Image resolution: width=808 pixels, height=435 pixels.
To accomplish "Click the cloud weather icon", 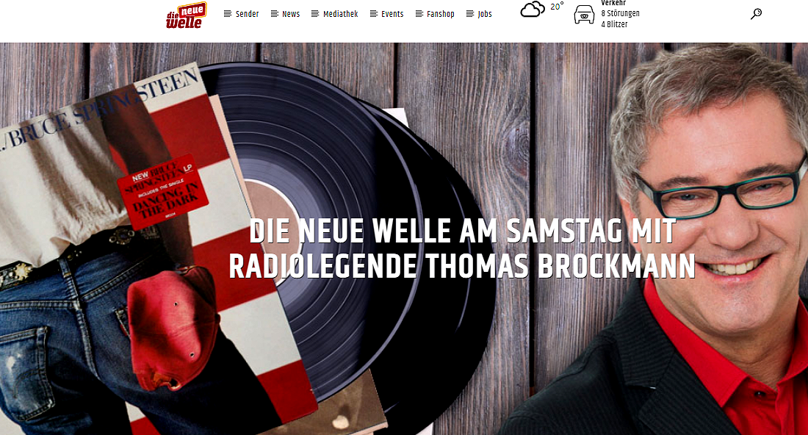I will coord(533,10).
